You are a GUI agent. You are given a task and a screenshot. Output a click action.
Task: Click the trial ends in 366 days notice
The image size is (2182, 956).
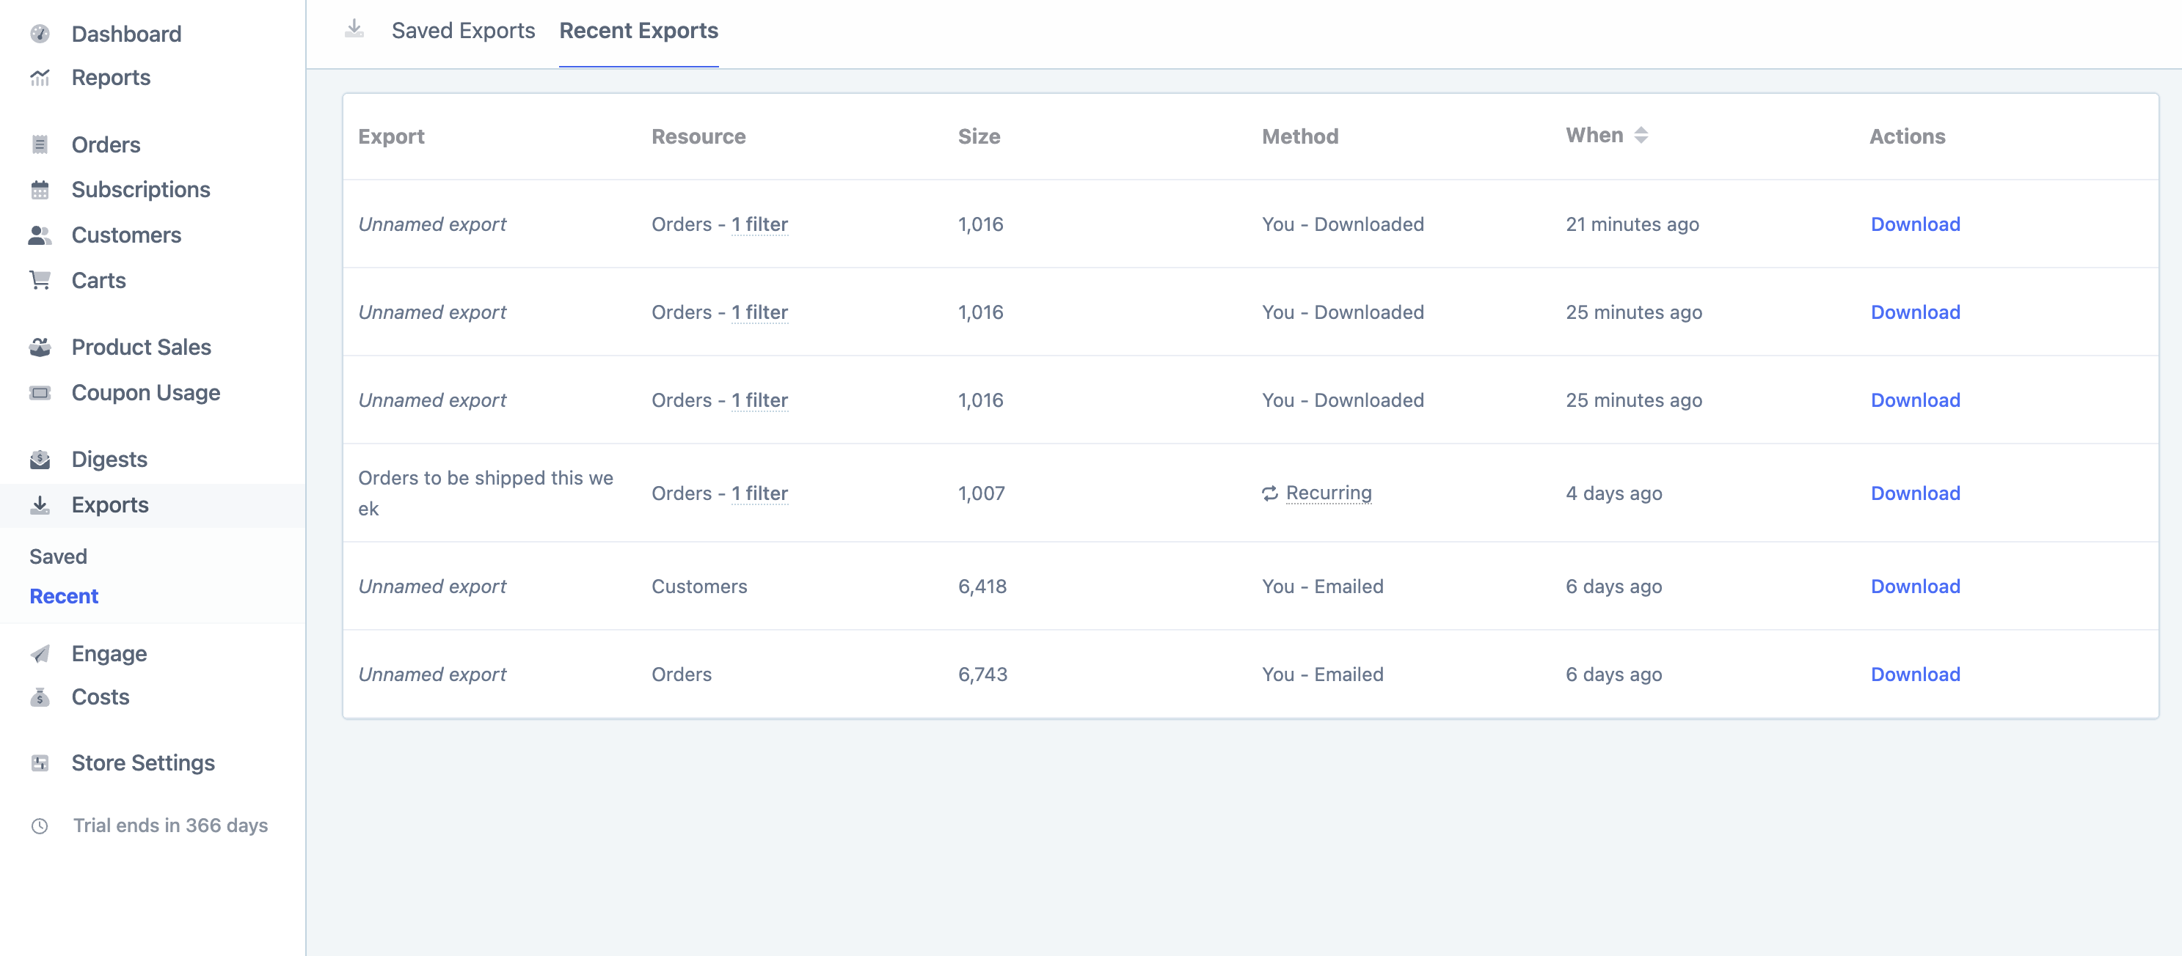pyautogui.click(x=169, y=826)
